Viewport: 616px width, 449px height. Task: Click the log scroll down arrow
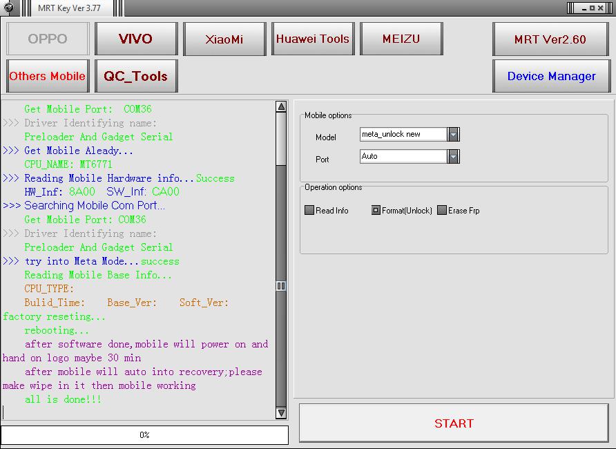coord(281,413)
